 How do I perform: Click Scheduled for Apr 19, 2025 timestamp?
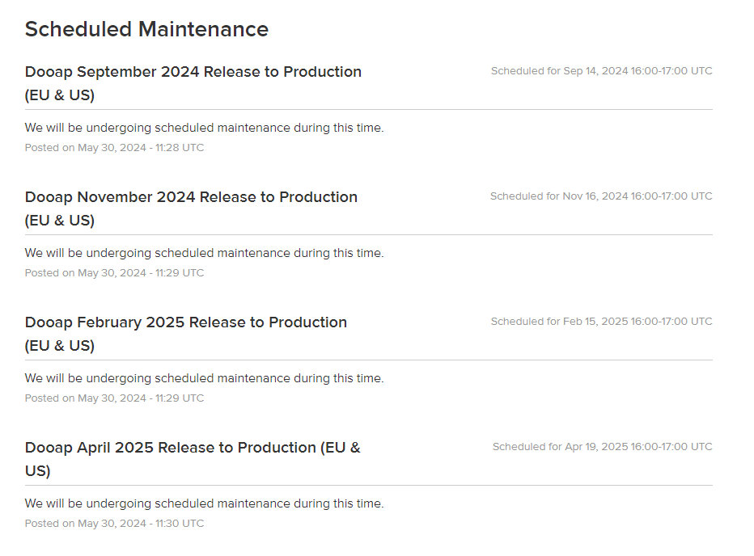pyautogui.click(x=603, y=446)
